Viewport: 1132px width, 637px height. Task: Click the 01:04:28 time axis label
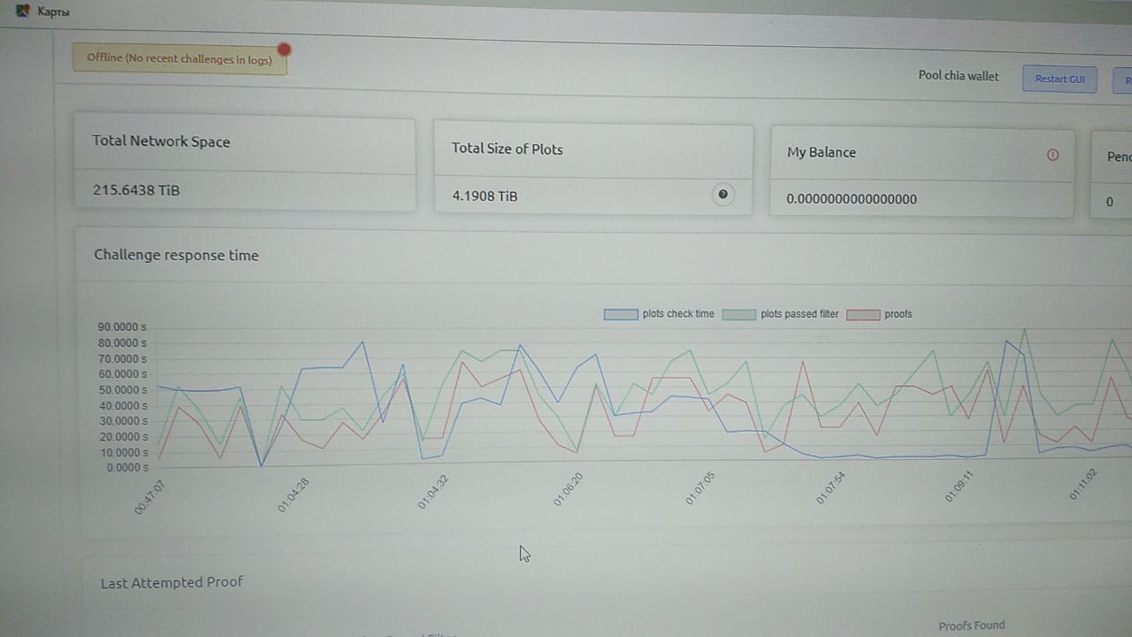293,495
